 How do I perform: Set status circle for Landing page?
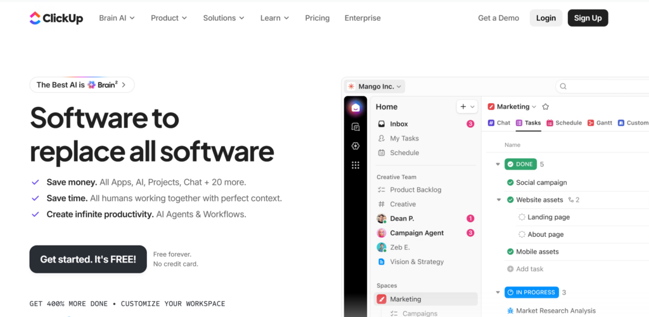(522, 218)
